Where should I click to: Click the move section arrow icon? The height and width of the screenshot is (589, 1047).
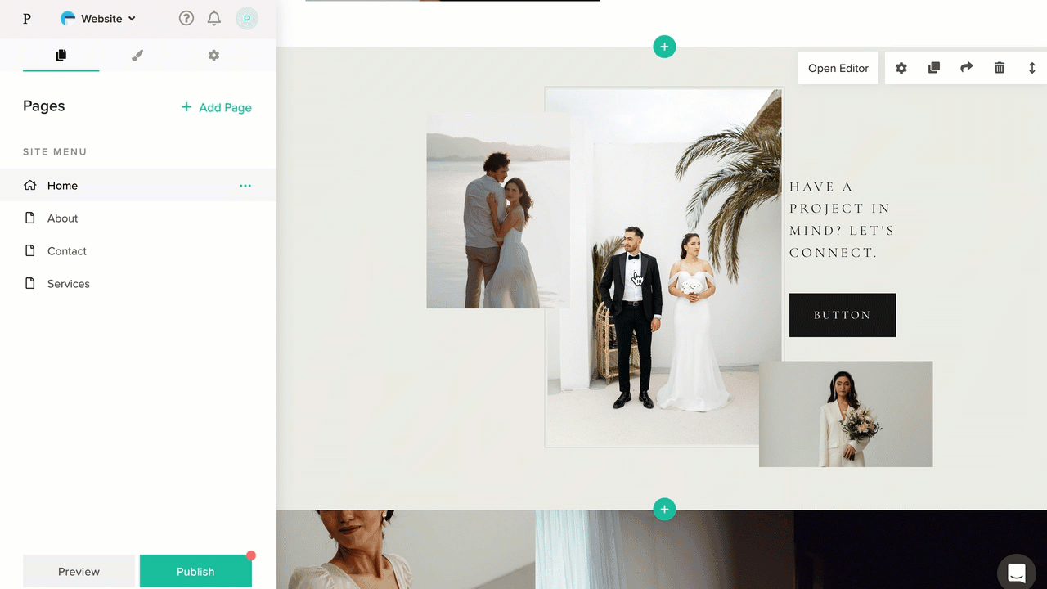click(966, 68)
